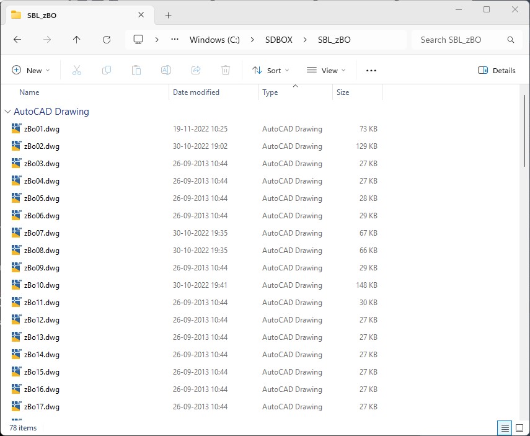Open the See more ellipsis menu
Screen dimensions: 530x436
tap(371, 70)
